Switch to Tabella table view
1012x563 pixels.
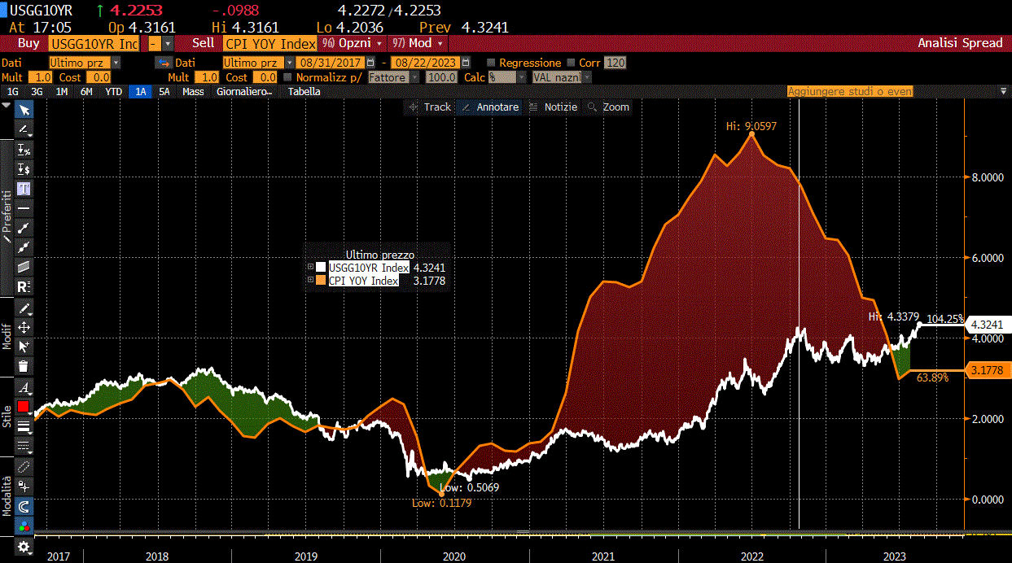click(304, 92)
